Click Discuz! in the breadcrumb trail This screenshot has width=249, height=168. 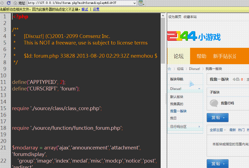click(194, 69)
